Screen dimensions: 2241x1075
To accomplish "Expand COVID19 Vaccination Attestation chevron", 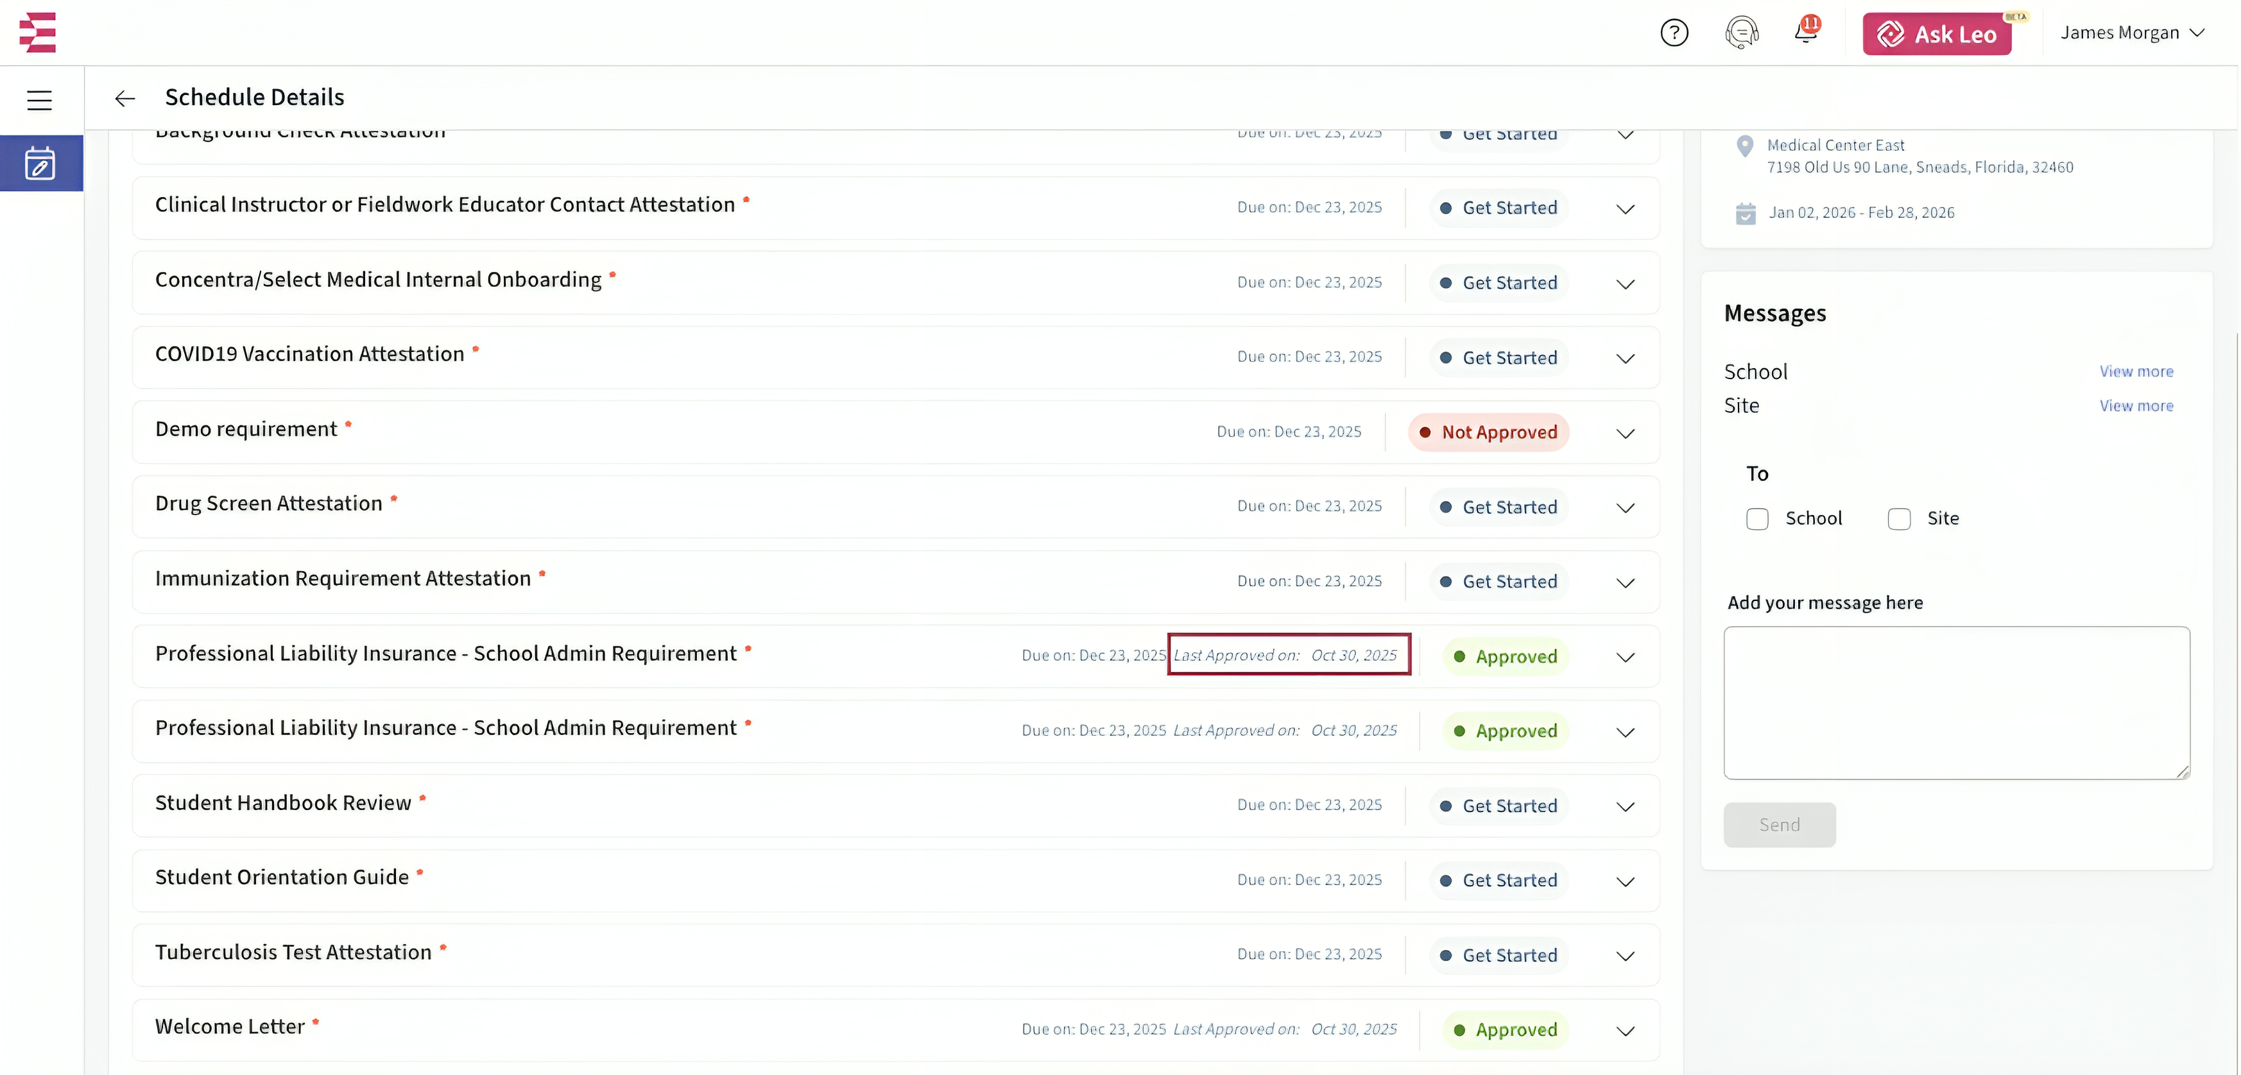I will click(x=1625, y=359).
